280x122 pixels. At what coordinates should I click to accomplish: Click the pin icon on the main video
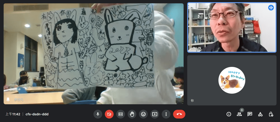coord(8,100)
